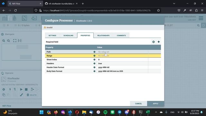This screenshot has width=206, height=116.
Task: Open Spotify from the taskbar
Action: point(105,112)
